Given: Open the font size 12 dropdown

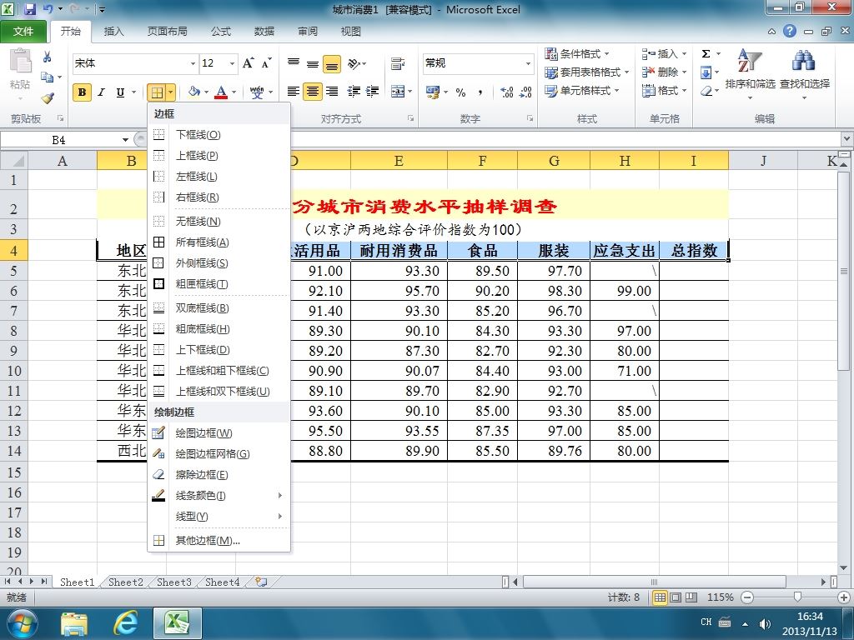Looking at the screenshot, I should (233, 63).
